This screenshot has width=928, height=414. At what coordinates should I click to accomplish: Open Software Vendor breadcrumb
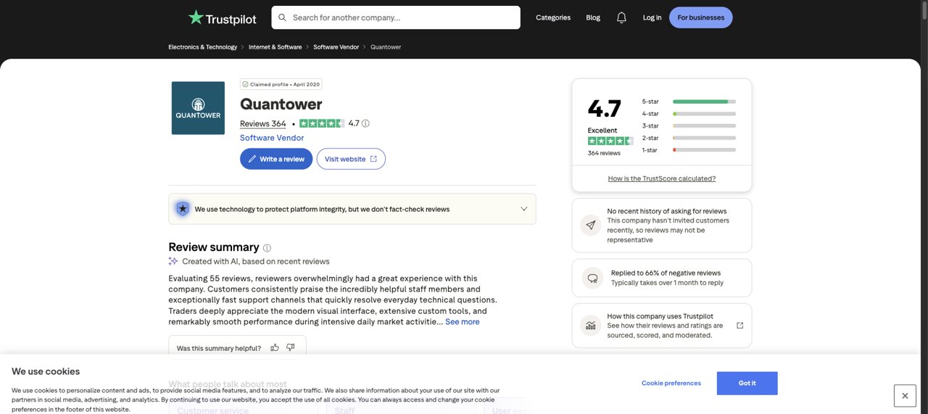tap(336, 47)
